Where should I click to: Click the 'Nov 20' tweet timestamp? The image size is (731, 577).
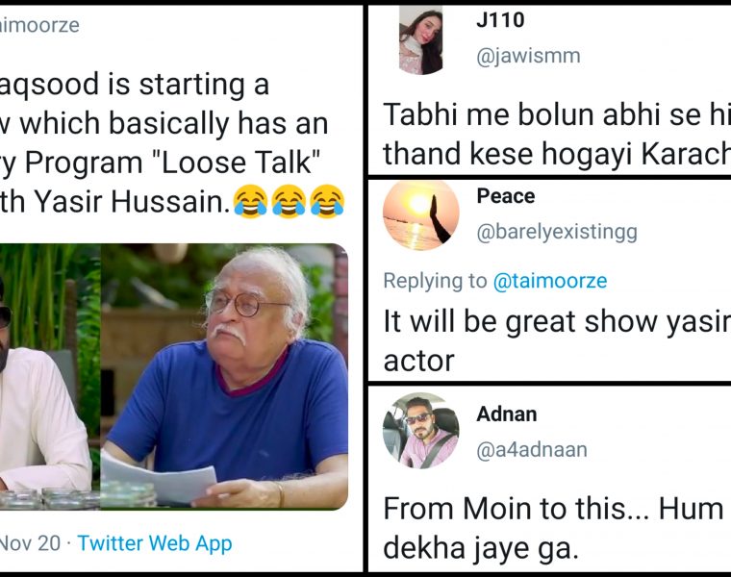tap(29, 543)
